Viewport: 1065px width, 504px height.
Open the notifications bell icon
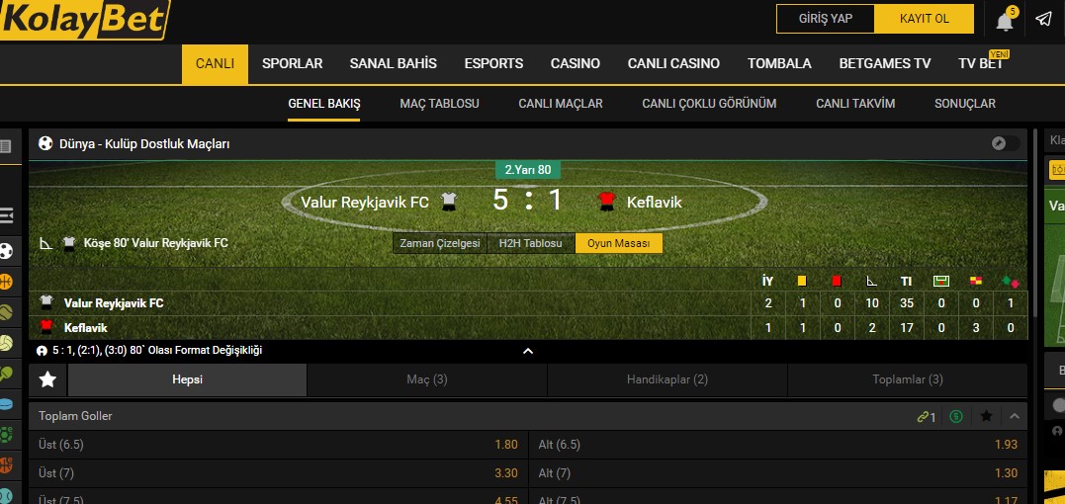pyautogui.click(x=1005, y=21)
